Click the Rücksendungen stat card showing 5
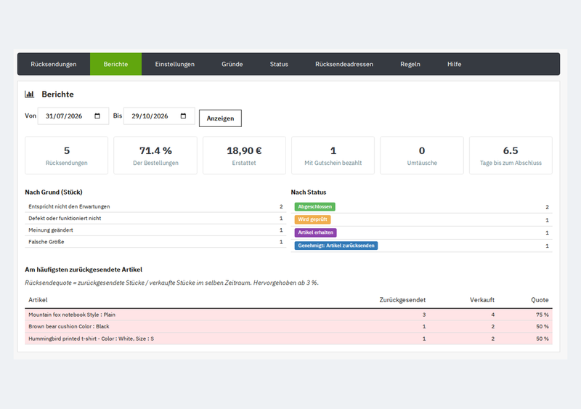 66,155
